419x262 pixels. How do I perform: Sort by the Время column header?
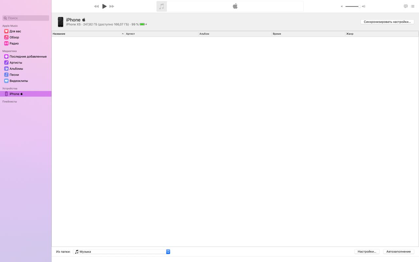click(x=308, y=34)
